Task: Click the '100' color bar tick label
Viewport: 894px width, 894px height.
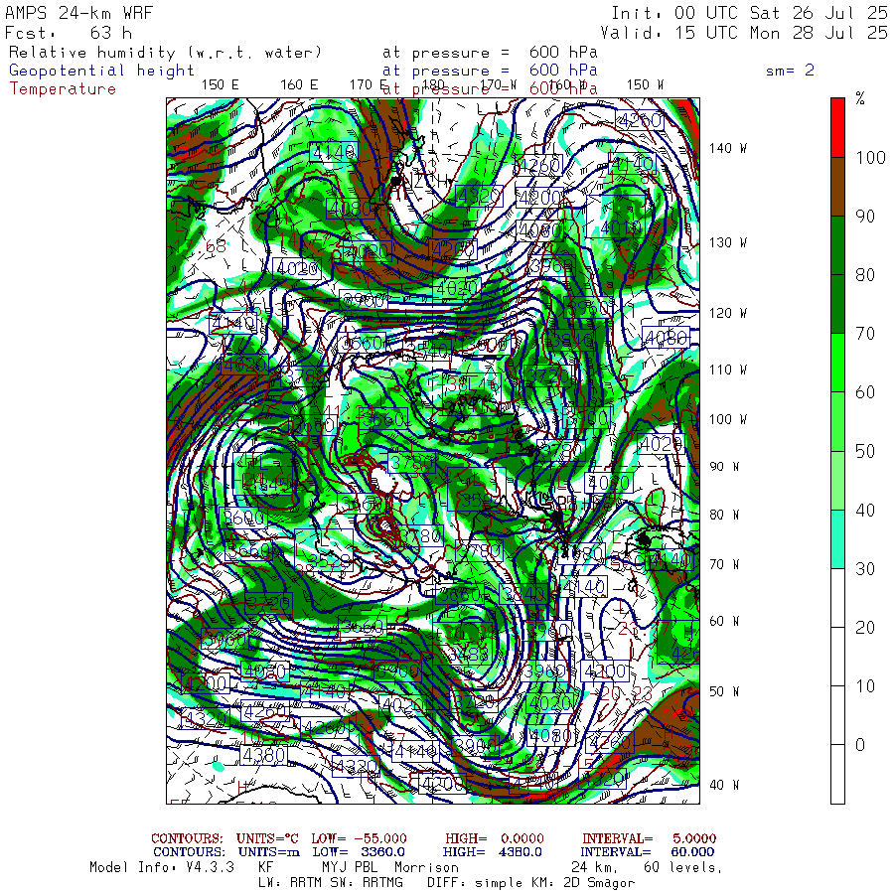Action: pos(870,158)
